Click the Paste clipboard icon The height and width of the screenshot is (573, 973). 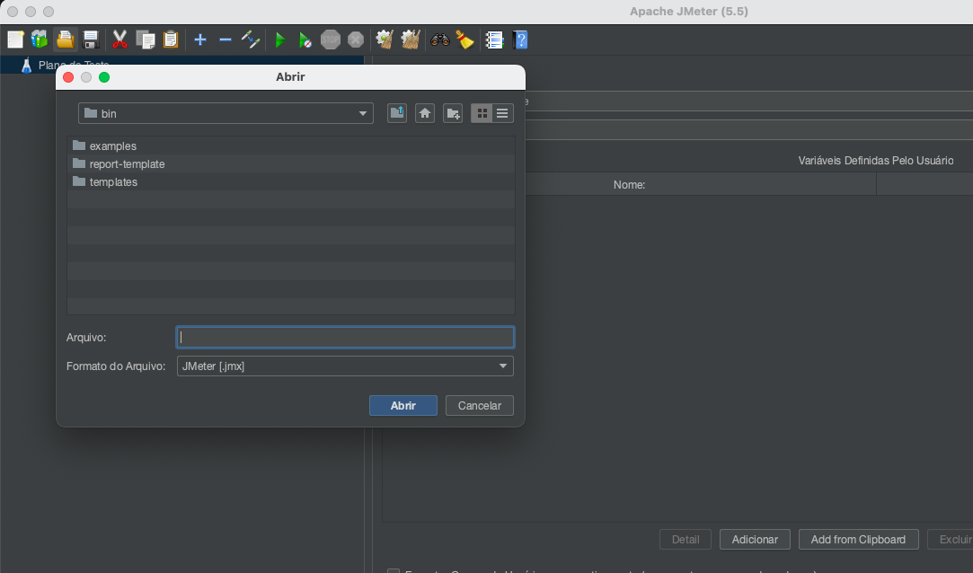tap(170, 40)
